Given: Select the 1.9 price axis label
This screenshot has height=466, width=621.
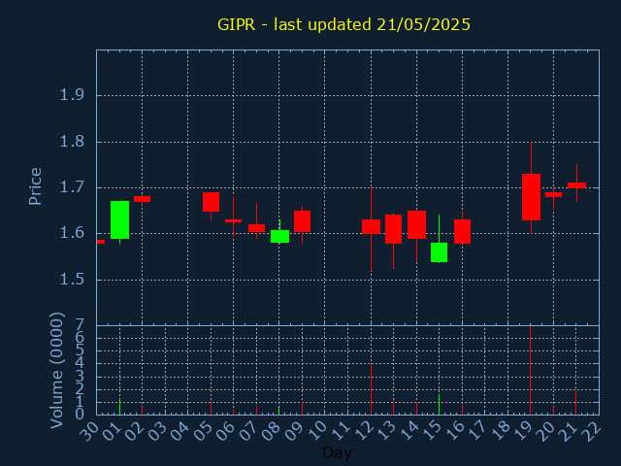Looking at the screenshot, I should click(72, 95).
